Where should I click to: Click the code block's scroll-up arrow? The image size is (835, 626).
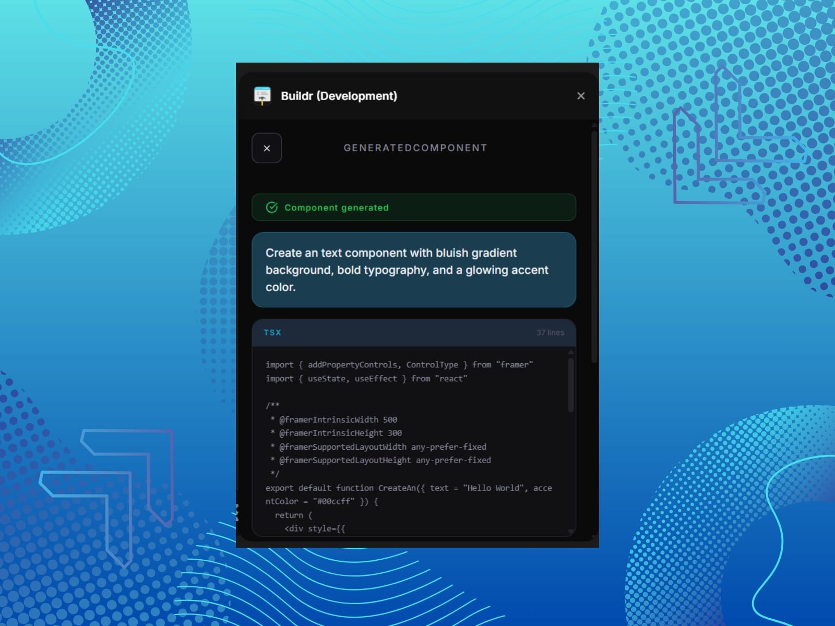pos(570,353)
